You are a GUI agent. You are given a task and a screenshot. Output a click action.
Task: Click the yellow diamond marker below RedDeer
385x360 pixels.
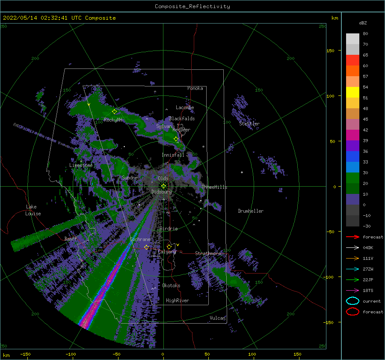[x=176, y=139]
